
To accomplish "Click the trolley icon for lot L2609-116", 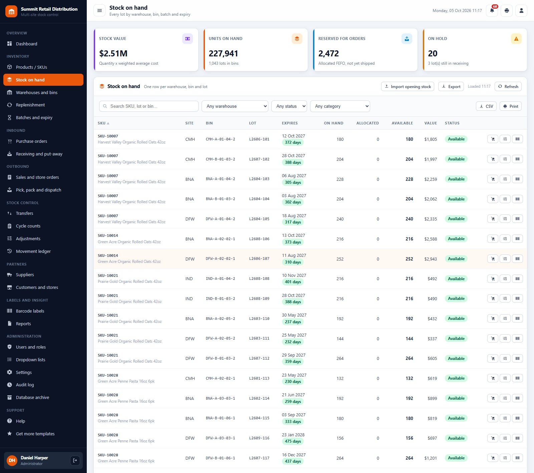I will (493, 438).
